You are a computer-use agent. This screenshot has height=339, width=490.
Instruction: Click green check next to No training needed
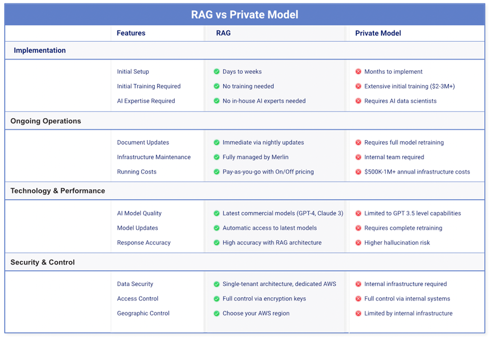217,86
